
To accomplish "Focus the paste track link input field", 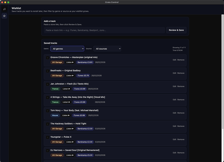I will pos(104,30).
